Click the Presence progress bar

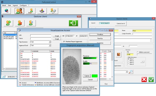(90, 58)
